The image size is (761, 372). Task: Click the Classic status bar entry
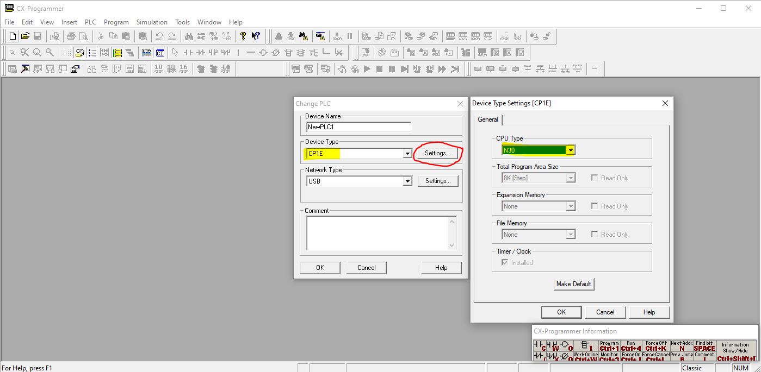click(x=692, y=368)
